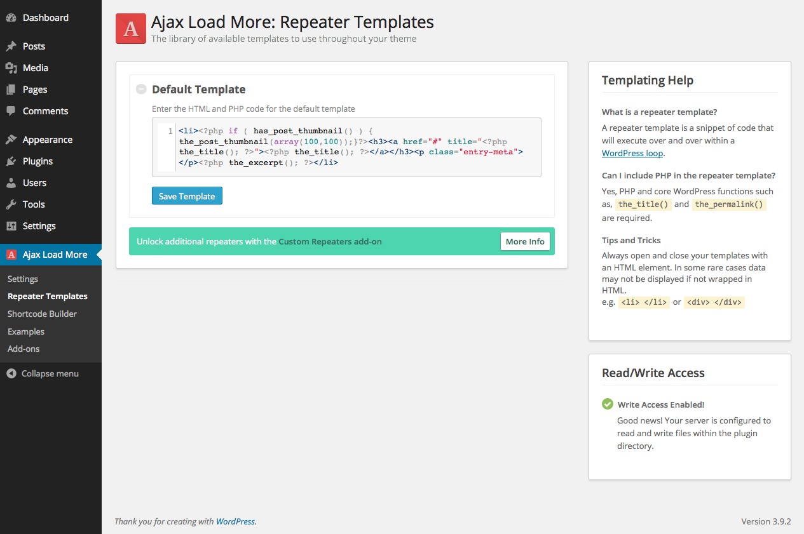The height and width of the screenshot is (534, 804).
Task: Open the Shortcode Builder submenu item
Action: tap(42, 314)
